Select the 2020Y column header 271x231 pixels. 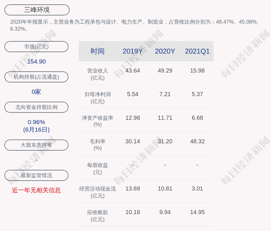click(x=165, y=51)
